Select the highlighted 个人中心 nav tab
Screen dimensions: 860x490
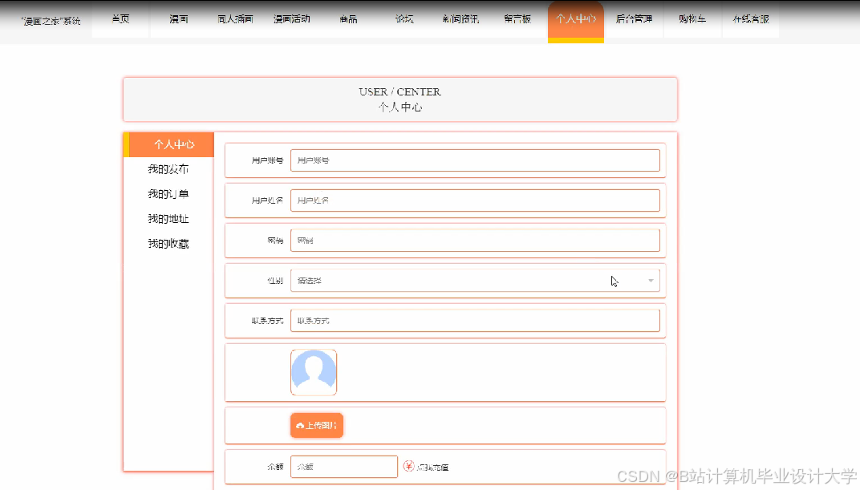pyautogui.click(x=576, y=20)
